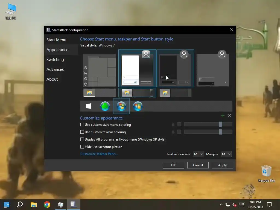Click the start menu color droplet icon
The height and width of the screenshot is (210, 280).
coord(173,124)
